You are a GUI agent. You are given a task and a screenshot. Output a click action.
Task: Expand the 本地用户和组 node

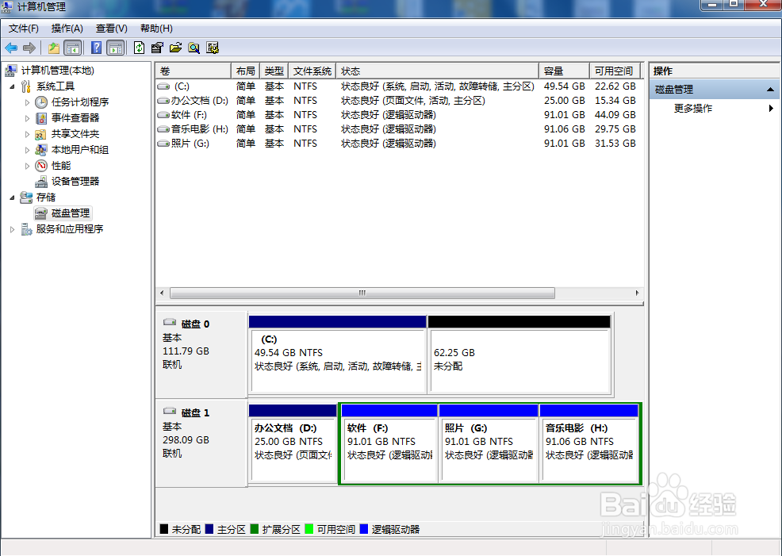[x=28, y=150]
